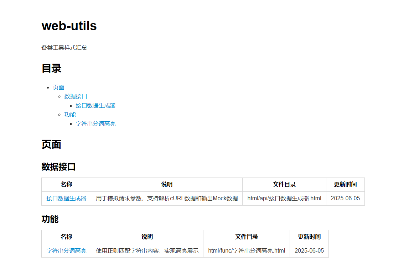Screen dimensions: 404x275
Task: Click the html/func/字符串分词高亮.html file path cell
Action: click(x=246, y=251)
